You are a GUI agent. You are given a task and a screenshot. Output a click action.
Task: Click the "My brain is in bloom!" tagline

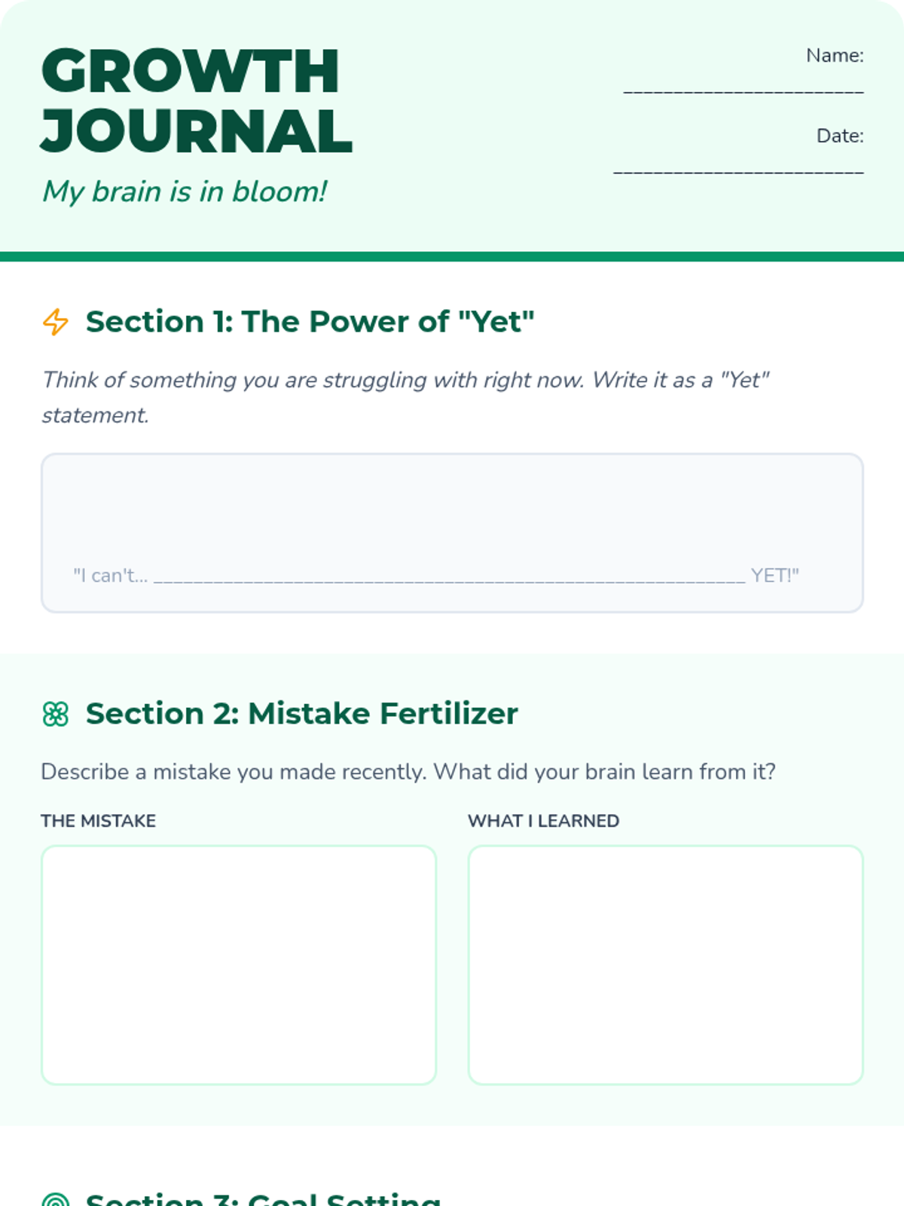pyautogui.click(x=185, y=191)
